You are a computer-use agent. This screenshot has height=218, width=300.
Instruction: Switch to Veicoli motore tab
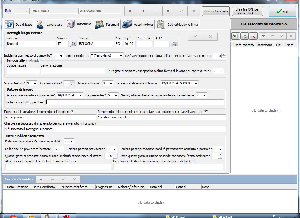coord(138,25)
